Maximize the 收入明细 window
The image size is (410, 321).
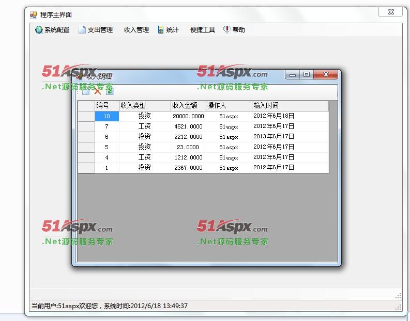(x=307, y=75)
